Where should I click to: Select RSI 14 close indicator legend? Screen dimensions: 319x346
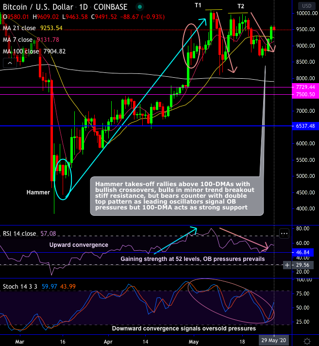point(19,233)
